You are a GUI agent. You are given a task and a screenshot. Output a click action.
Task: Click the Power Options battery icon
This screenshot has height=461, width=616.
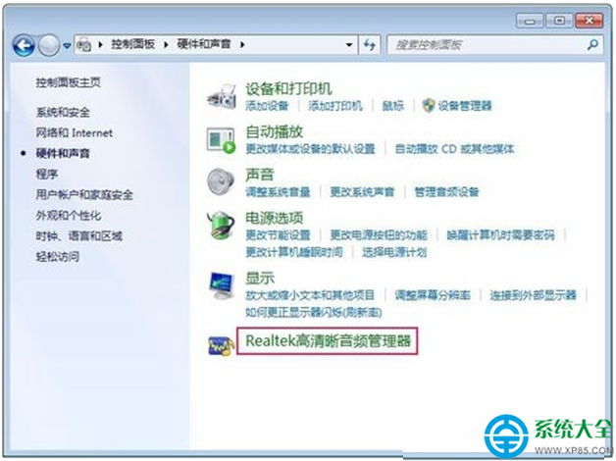(x=221, y=225)
